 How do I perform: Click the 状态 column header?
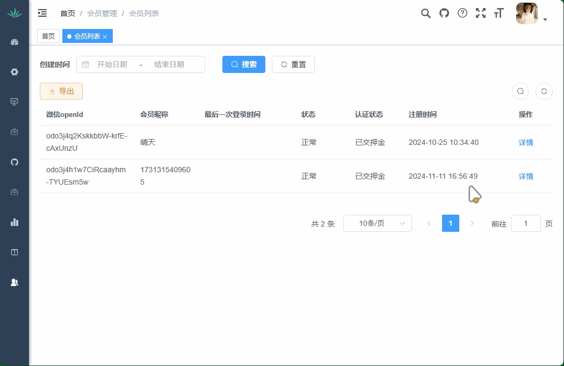[x=308, y=115]
